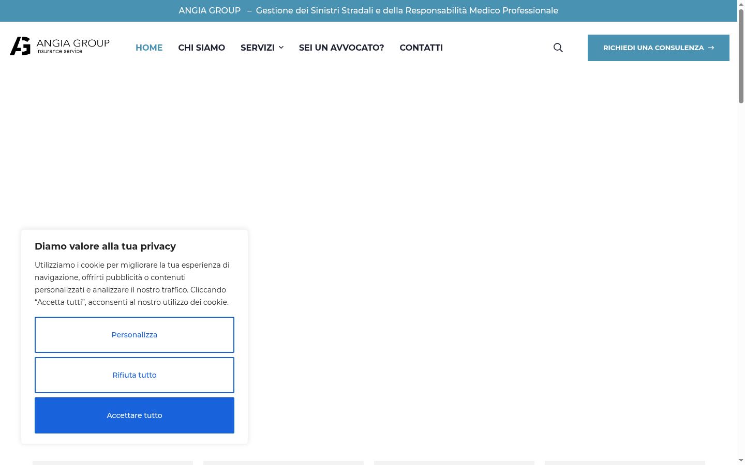Click the scrollbar up arrow
Image resolution: width=745 pixels, height=465 pixels.
pyautogui.click(x=741, y=4)
